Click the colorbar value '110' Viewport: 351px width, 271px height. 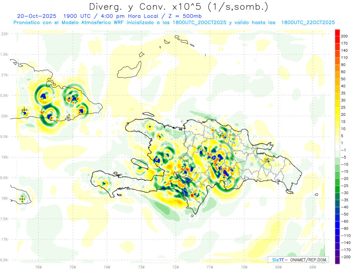tap(345, 58)
